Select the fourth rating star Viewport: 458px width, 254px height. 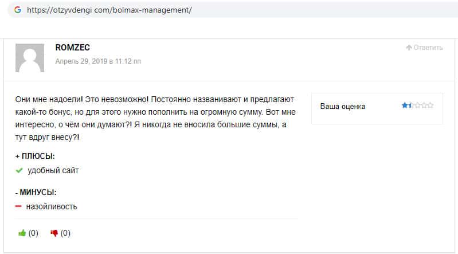[x=424, y=105]
